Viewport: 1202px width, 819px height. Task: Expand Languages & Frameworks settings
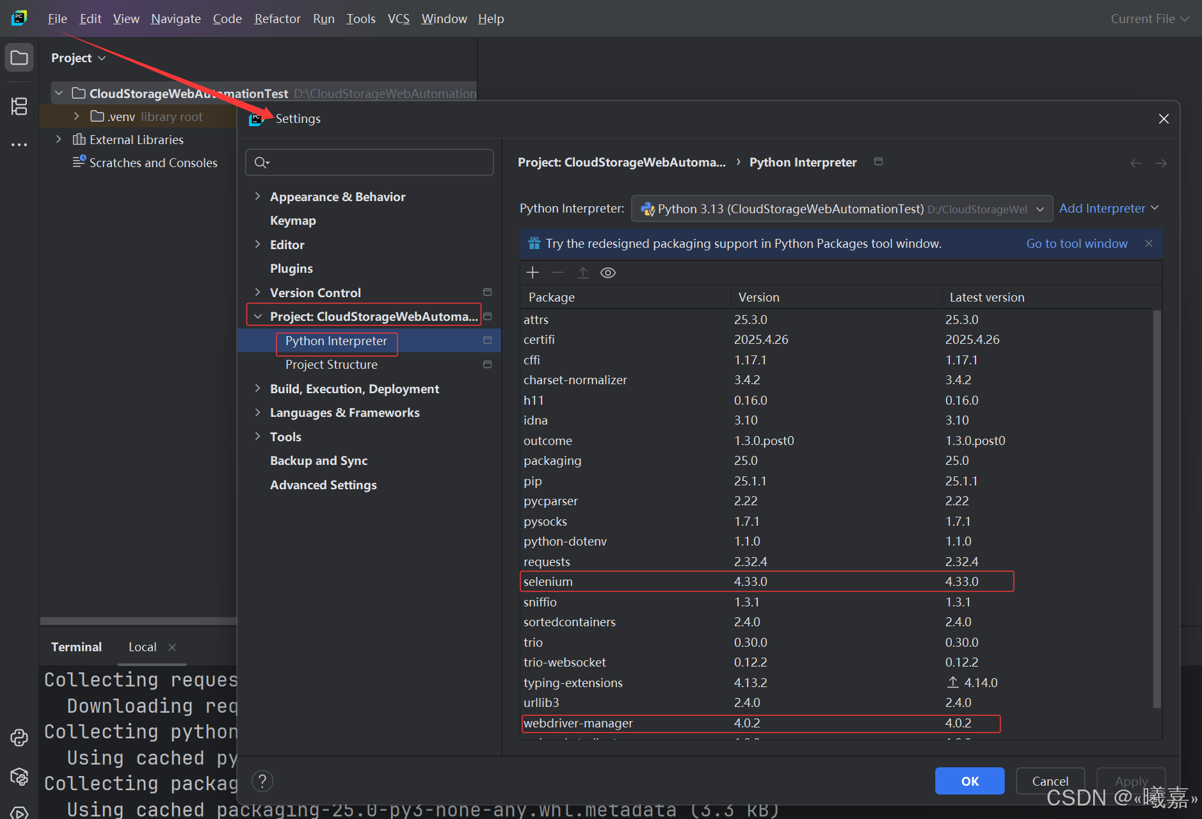(x=257, y=412)
